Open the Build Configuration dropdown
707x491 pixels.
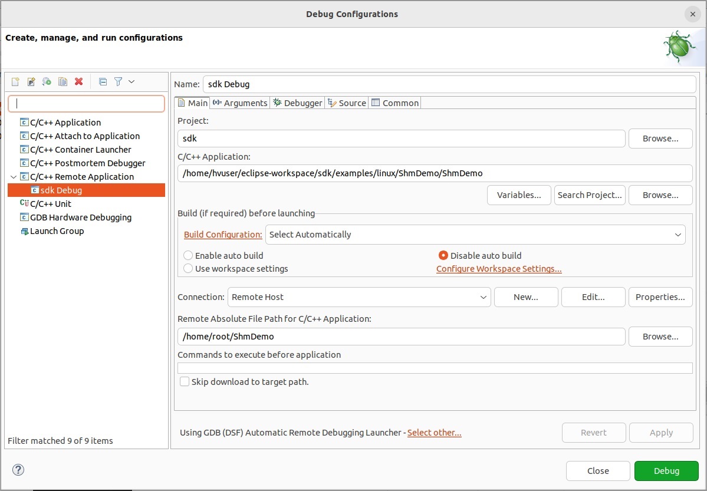click(x=475, y=235)
